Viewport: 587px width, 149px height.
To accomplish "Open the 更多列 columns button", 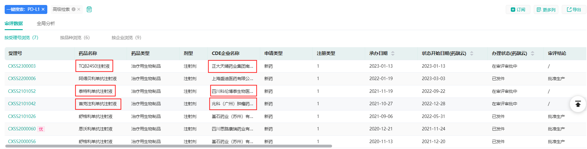I will click(546, 10).
